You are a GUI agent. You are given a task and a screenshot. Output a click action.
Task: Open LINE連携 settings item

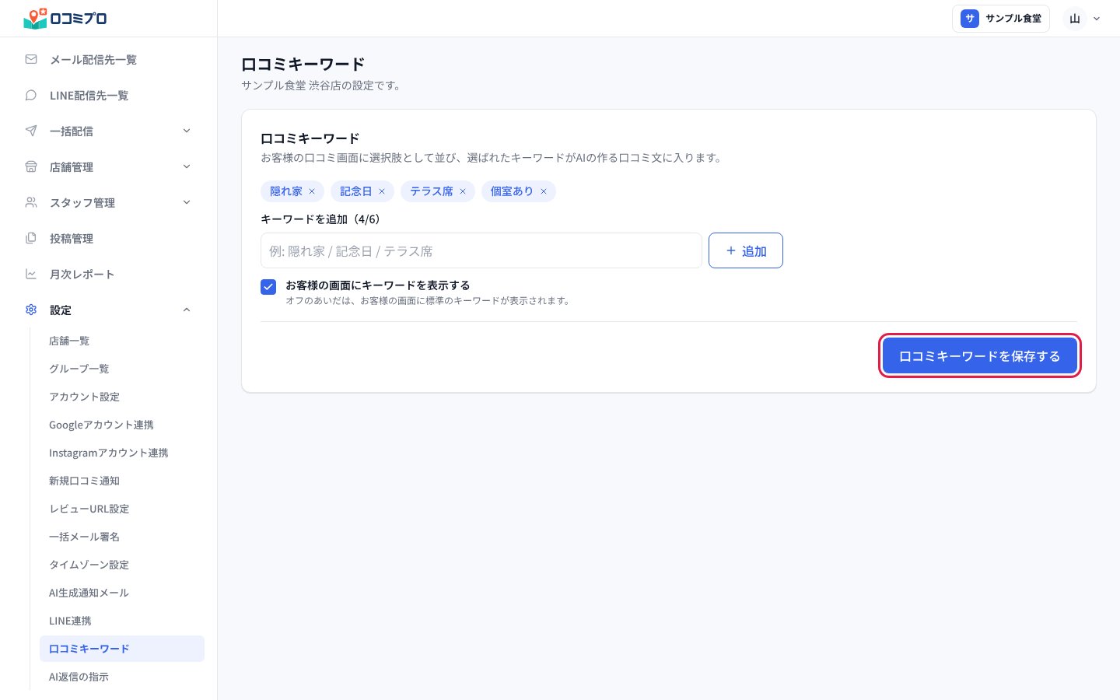(122, 621)
